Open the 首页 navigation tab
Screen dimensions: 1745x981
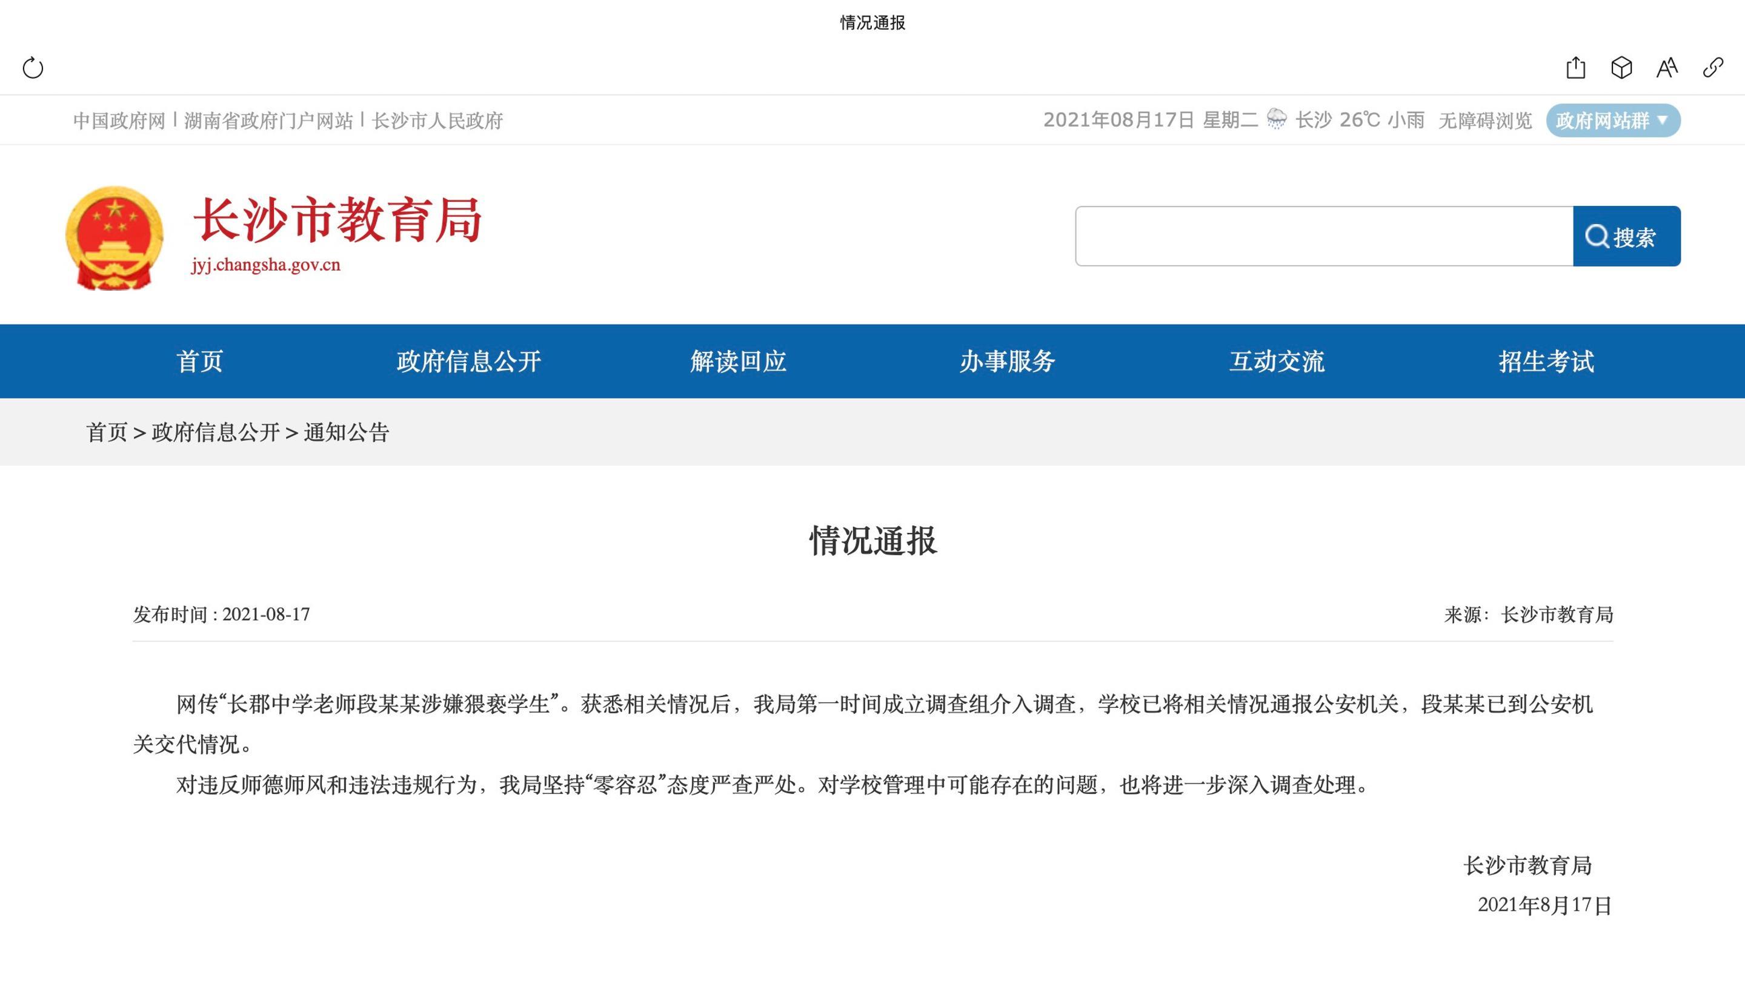200,361
